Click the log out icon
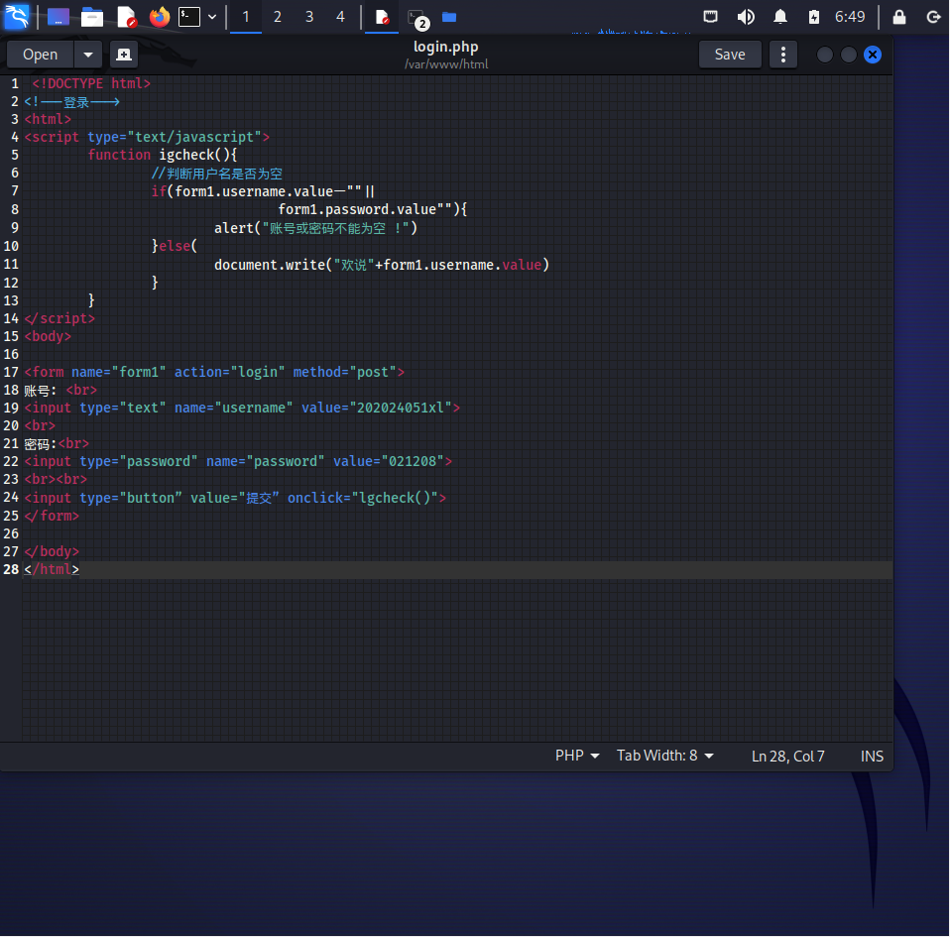 coord(934,17)
